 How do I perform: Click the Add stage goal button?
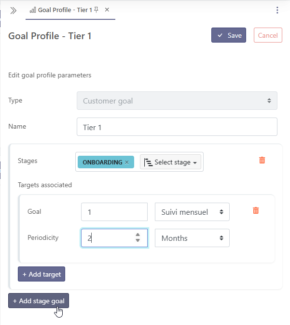pyautogui.click(x=39, y=301)
